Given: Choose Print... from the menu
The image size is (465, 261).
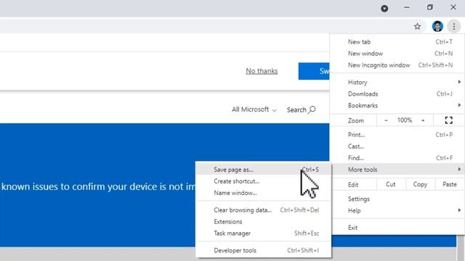Looking at the screenshot, I should [397, 135].
